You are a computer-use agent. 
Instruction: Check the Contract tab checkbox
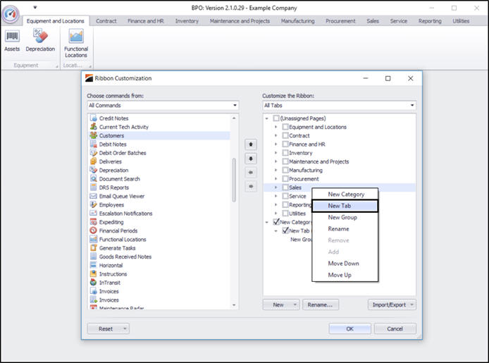pos(285,135)
